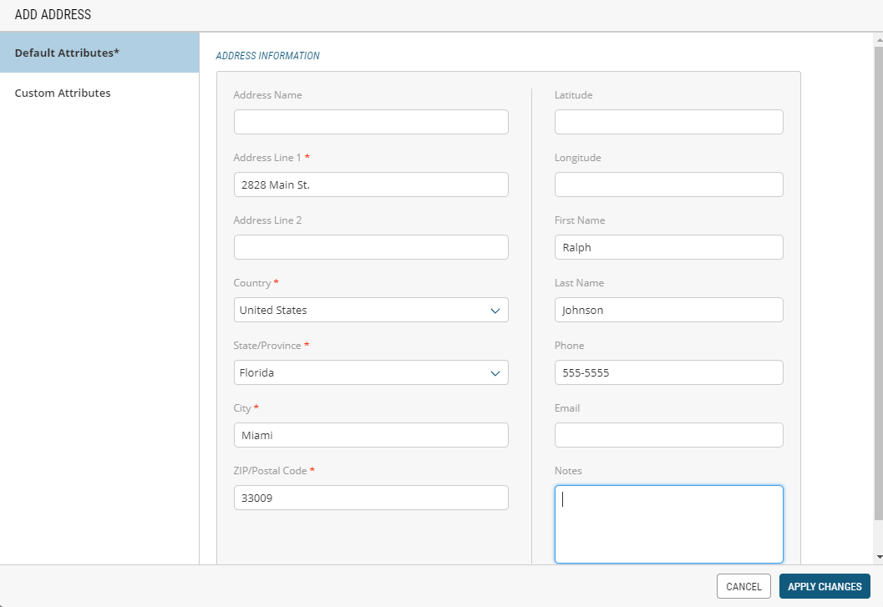This screenshot has width=883, height=607.
Task: Click into Address Line 2 field
Action: [370, 247]
